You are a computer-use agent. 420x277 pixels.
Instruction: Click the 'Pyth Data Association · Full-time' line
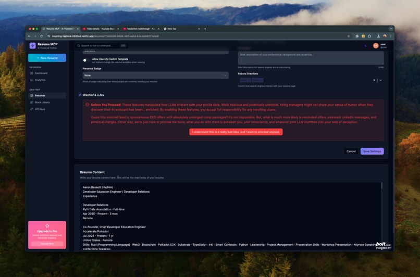pyautogui.click(x=104, y=209)
